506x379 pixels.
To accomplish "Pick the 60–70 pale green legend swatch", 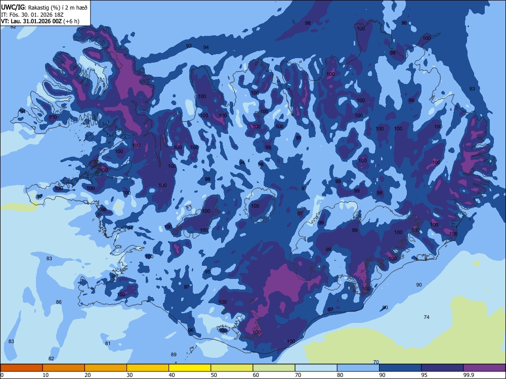I will (274, 368).
